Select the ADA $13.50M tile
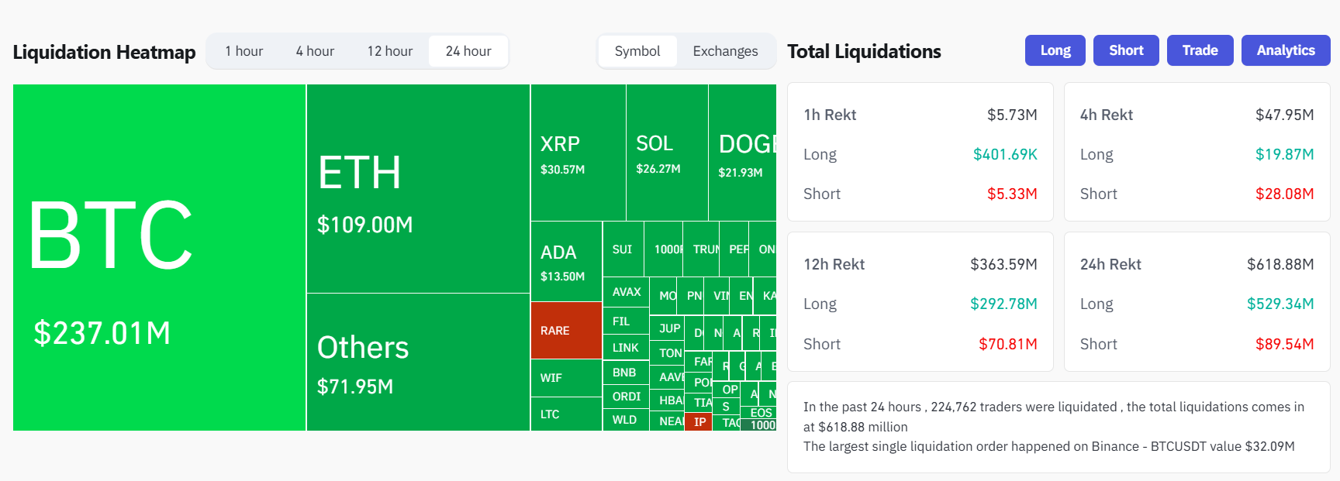The height and width of the screenshot is (481, 1340). click(x=566, y=261)
